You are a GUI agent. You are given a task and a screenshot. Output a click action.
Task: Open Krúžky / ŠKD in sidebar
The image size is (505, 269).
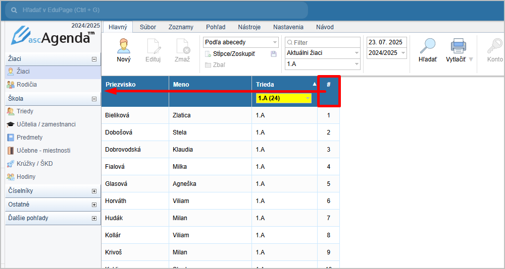coord(53,164)
